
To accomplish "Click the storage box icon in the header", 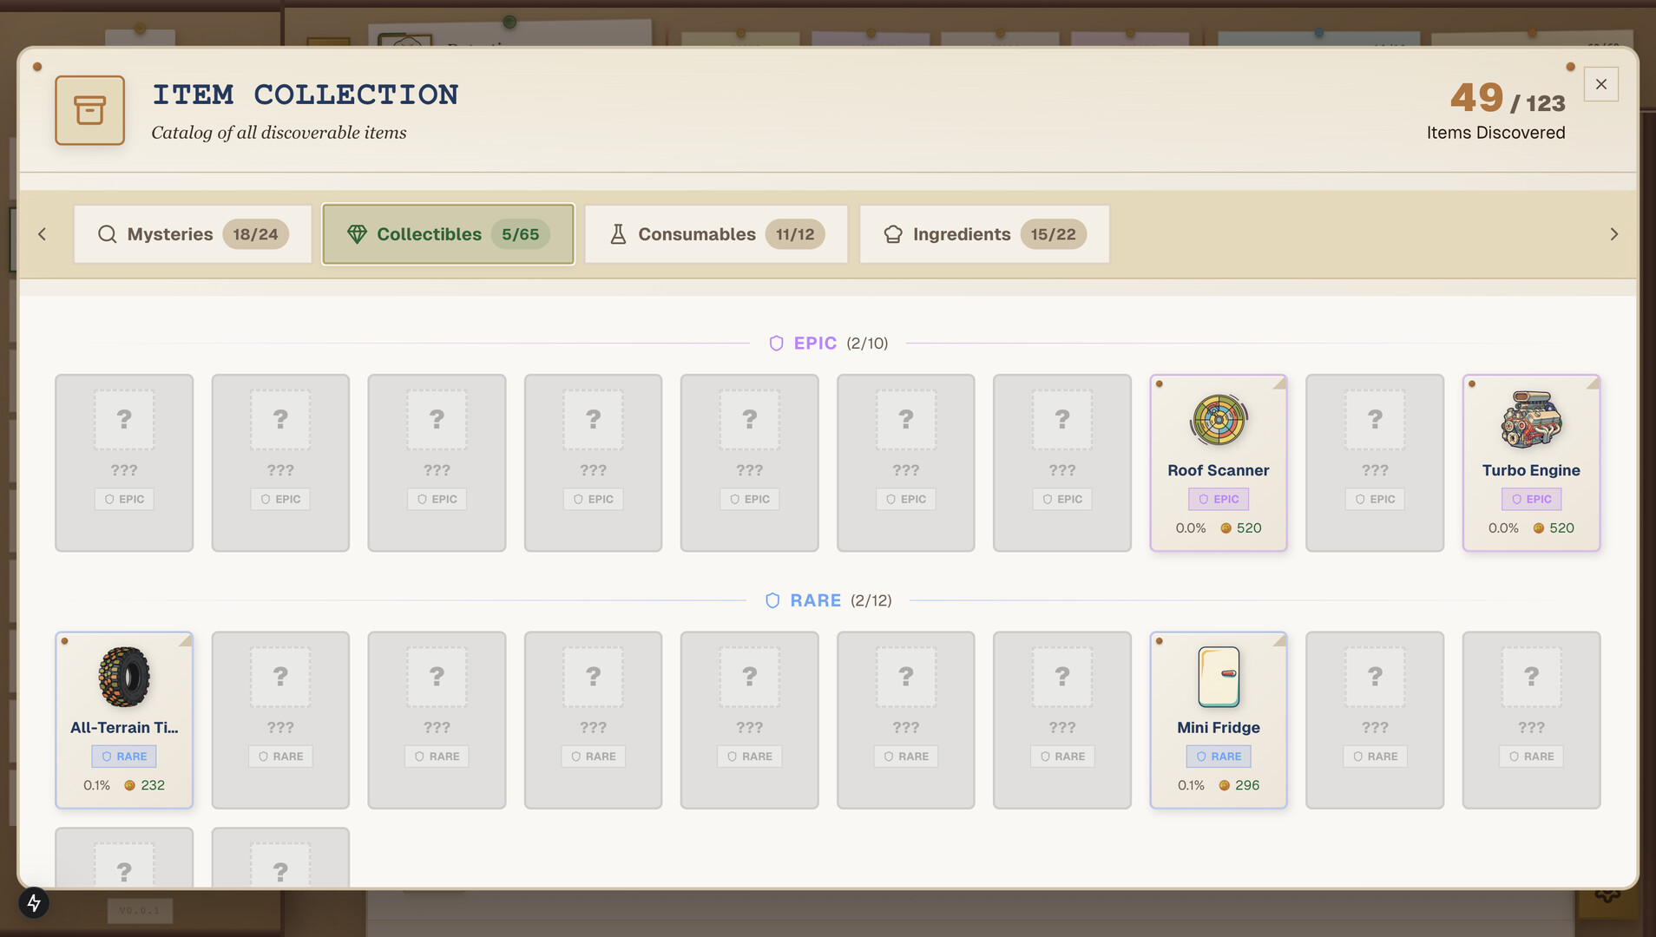I will [89, 110].
